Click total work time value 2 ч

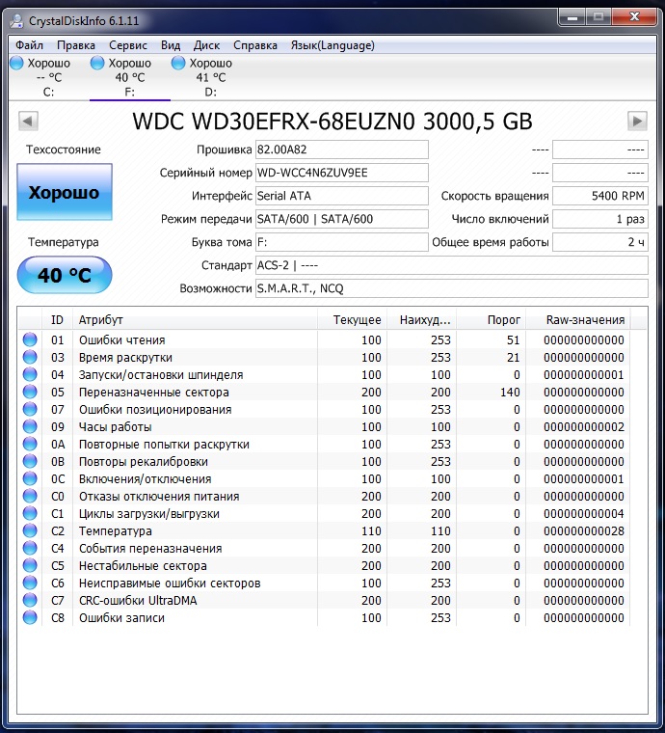pos(600,242)
